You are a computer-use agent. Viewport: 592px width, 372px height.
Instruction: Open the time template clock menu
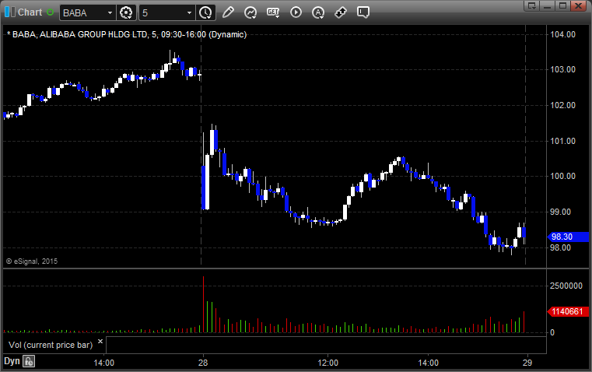pos(206,12)
